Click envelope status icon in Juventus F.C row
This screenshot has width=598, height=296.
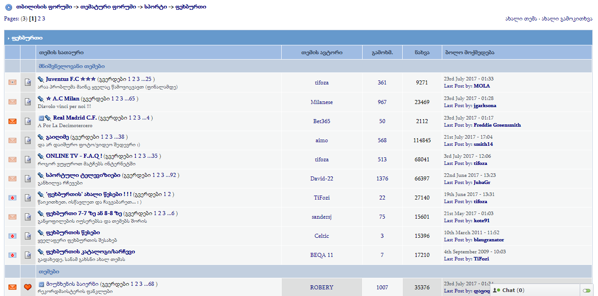(12, 82)
